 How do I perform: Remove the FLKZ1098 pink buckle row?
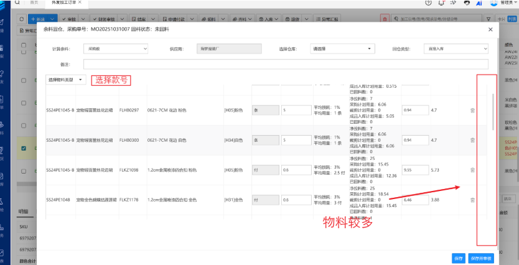472,170
